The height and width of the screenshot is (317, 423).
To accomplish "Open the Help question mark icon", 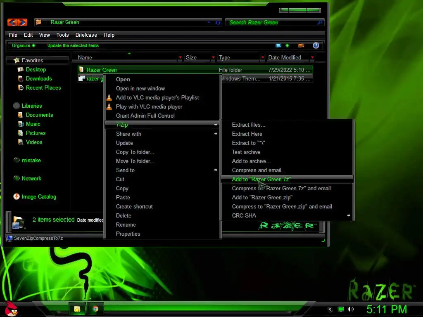I will tap(316, 45).
